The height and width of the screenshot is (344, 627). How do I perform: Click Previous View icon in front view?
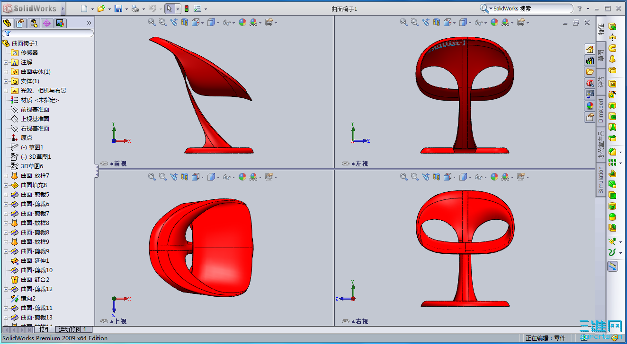174,22
